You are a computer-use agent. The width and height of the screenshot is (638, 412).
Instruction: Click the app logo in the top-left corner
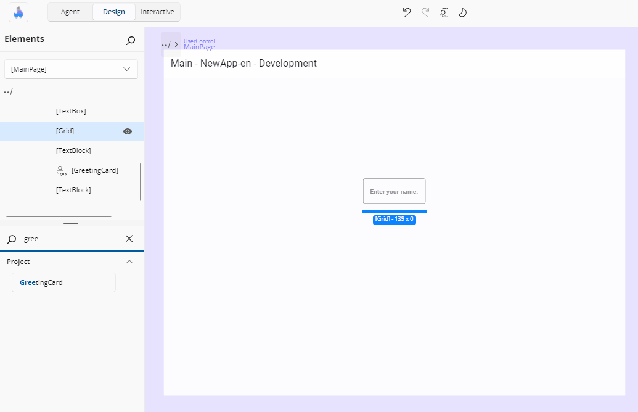coord(18,12)
